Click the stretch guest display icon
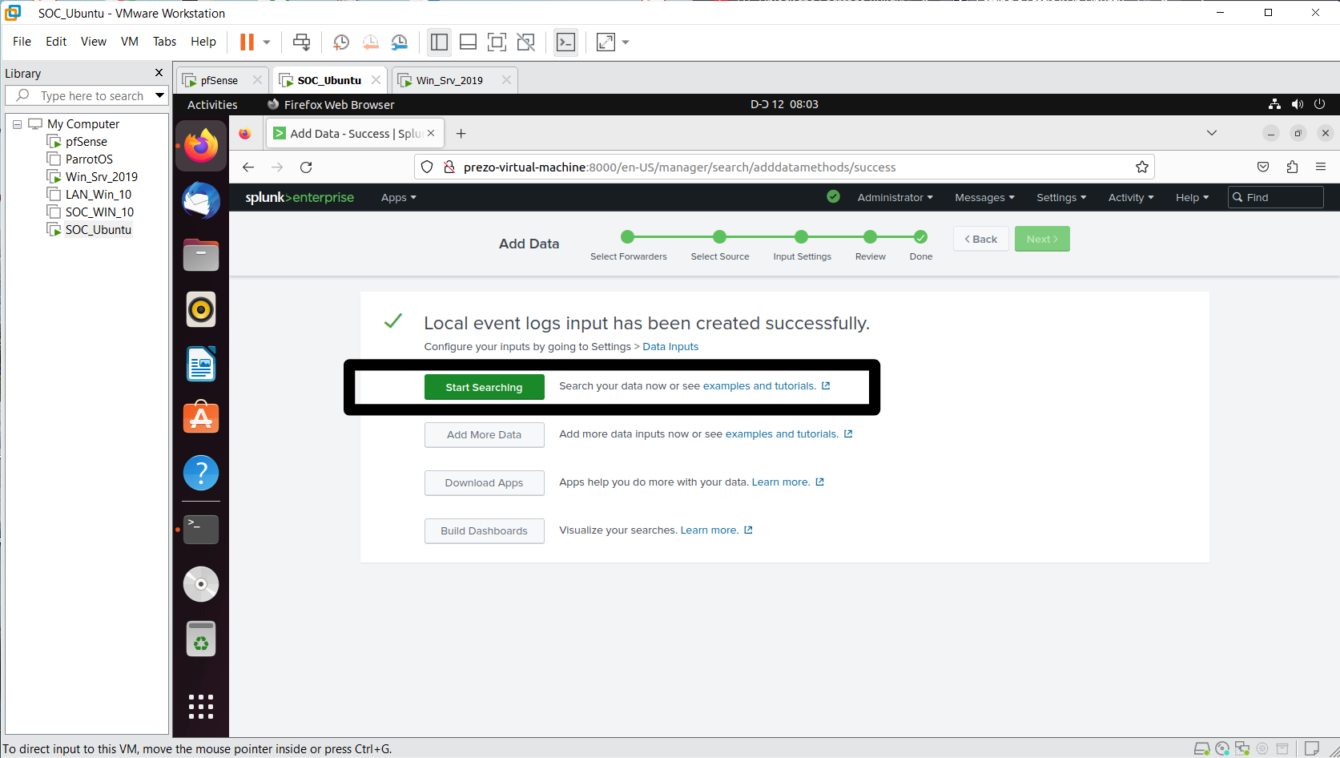Screen dimensions: 1340x758 606,42
